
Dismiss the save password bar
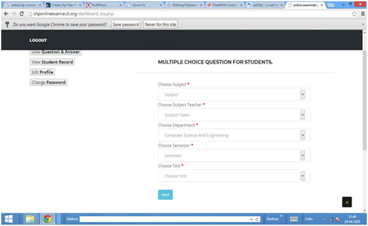[363, 25]
